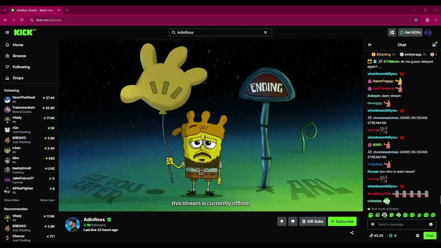Click the SNEAKO avatar under Recommended
The height and width of the screenshot is (248, 441).
tap(7, 228)
